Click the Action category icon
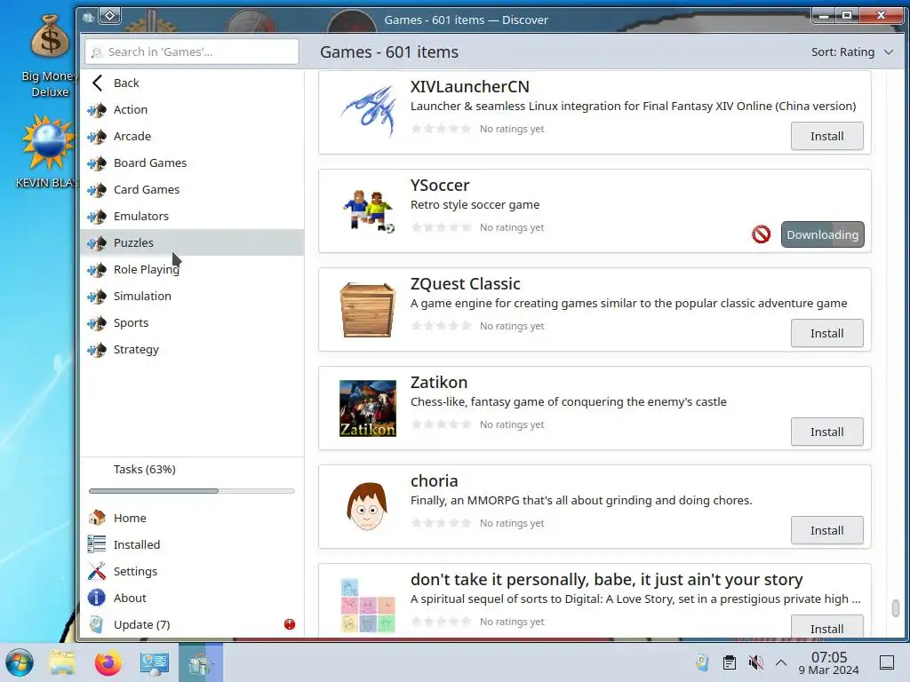910x682 pixels. coord(97,109)
